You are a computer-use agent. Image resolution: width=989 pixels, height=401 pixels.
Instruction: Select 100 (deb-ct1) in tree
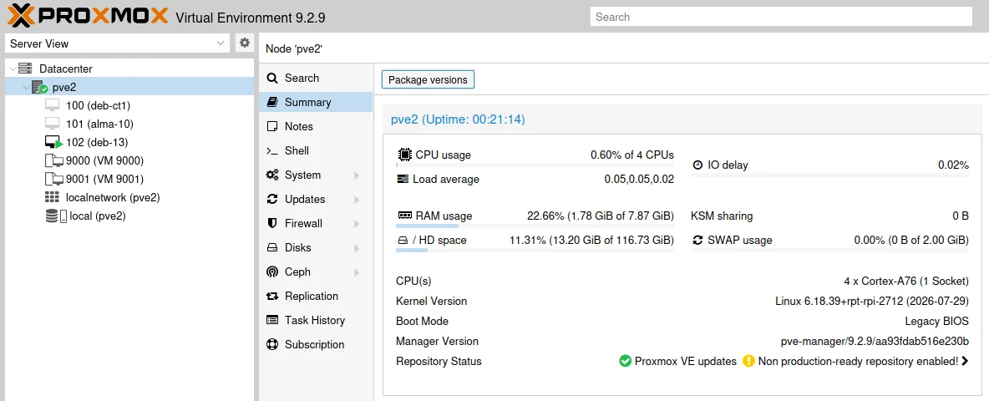point(129,105)
